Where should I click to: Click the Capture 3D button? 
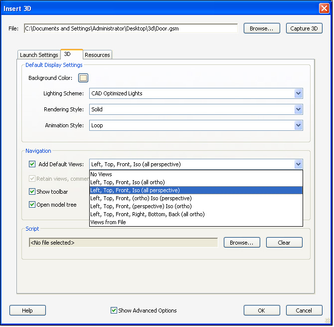pos(304,28)
